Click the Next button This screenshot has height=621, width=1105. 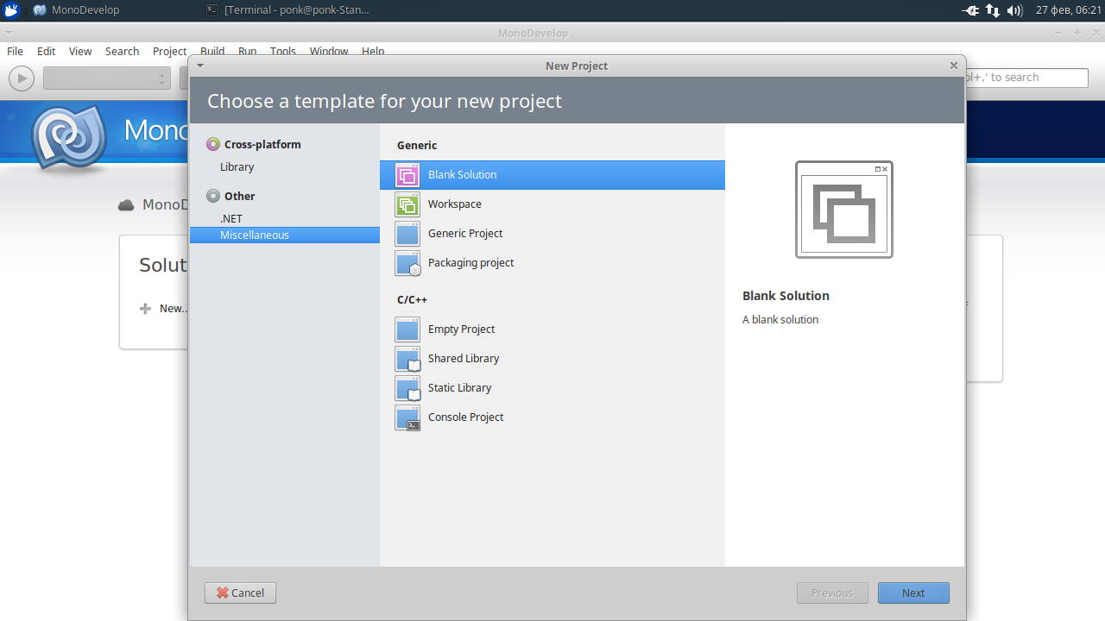pos(913,593)
